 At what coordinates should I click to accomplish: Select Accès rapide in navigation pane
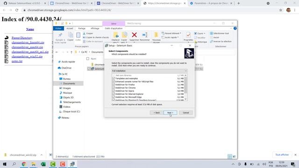[x=66, y=62]
